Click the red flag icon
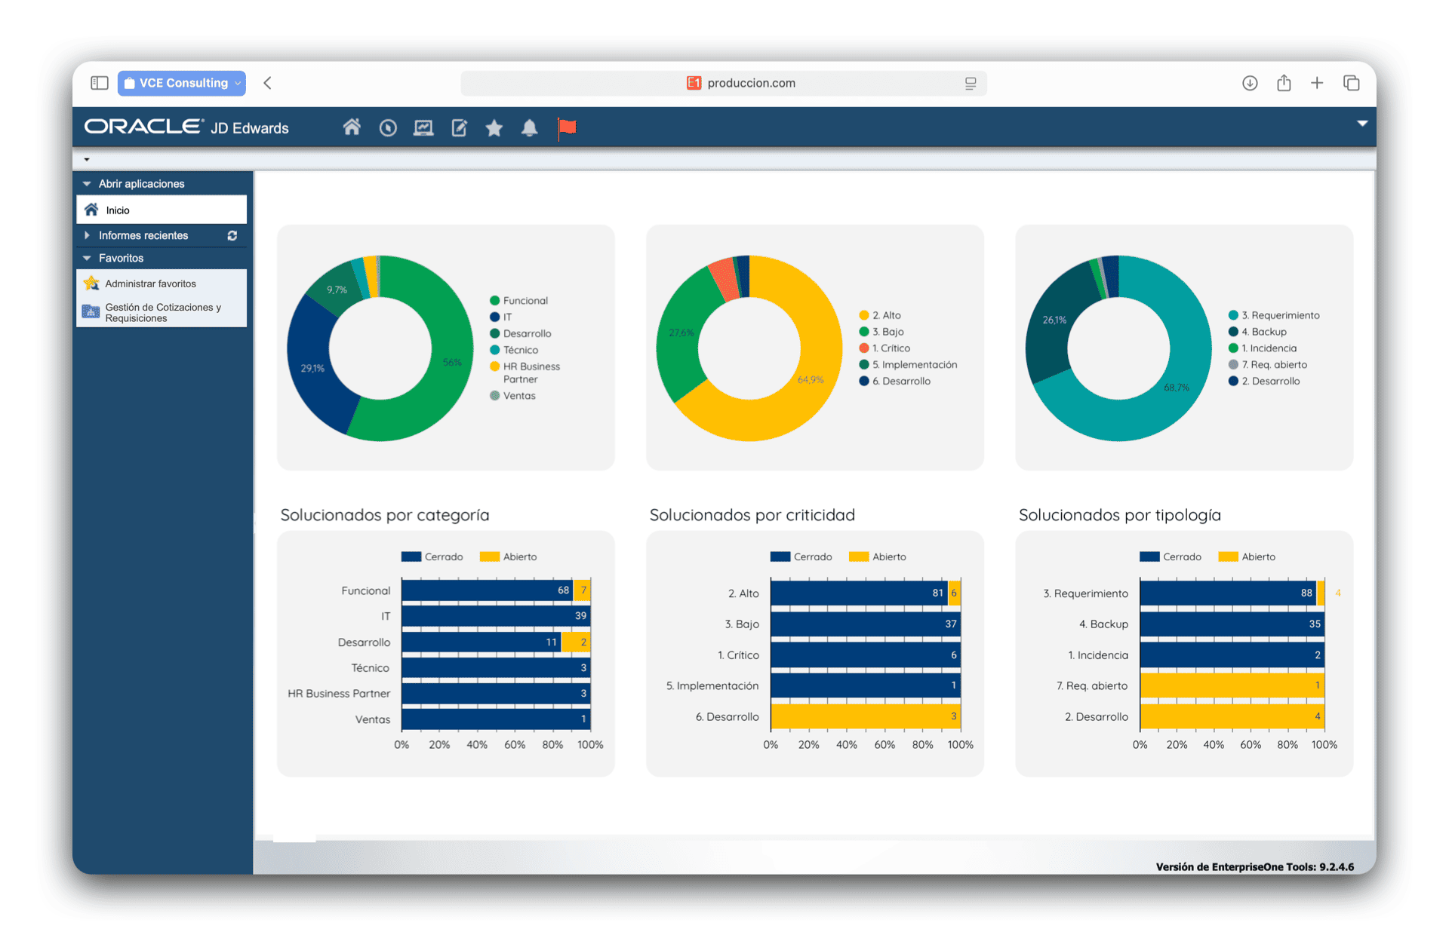Screen dimensions: 1449x935 pos(567,128)
